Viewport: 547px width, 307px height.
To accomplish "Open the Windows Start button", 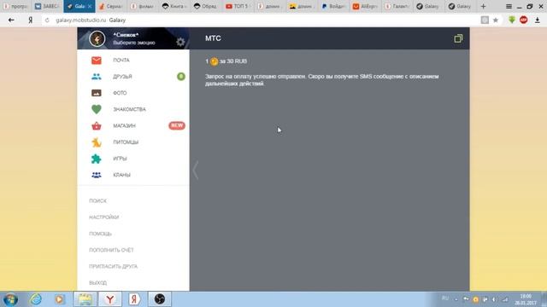I will tap(10, 299).
